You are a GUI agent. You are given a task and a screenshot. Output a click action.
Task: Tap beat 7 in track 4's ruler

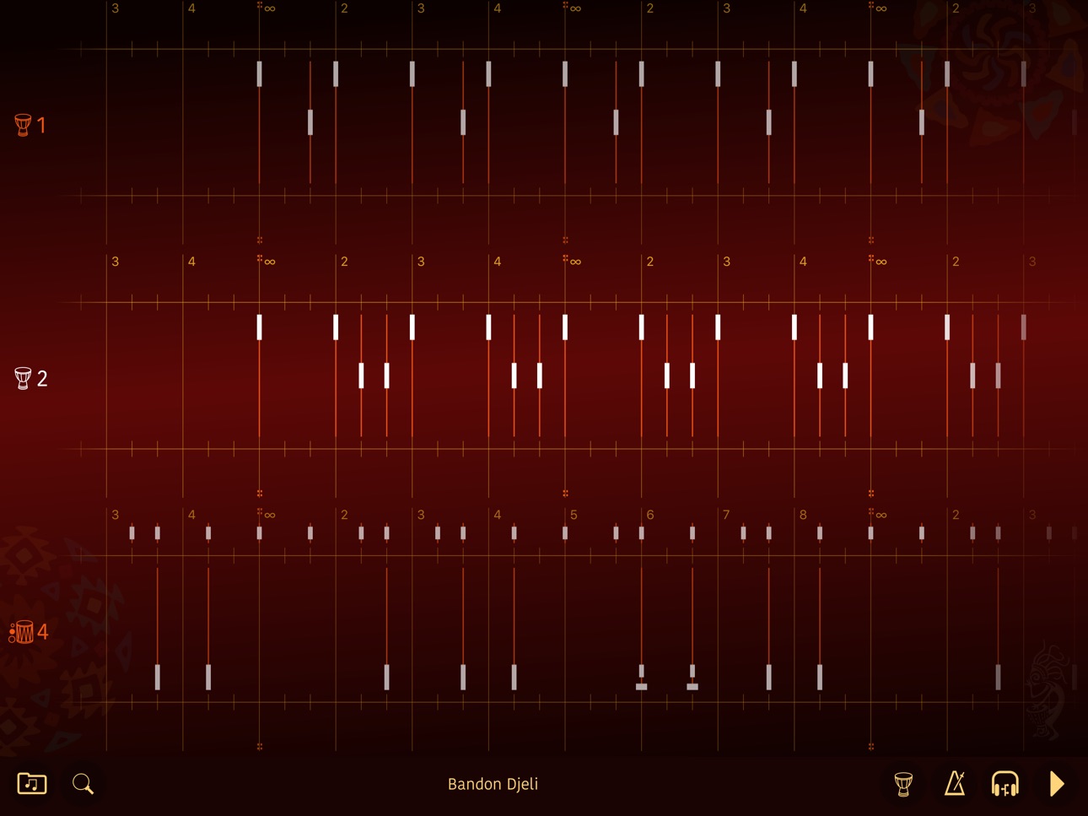pyautogui.click(x=726, y=515)
